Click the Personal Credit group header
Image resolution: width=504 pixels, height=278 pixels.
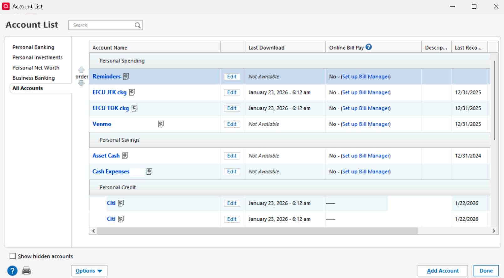click(x=290, y=188)
